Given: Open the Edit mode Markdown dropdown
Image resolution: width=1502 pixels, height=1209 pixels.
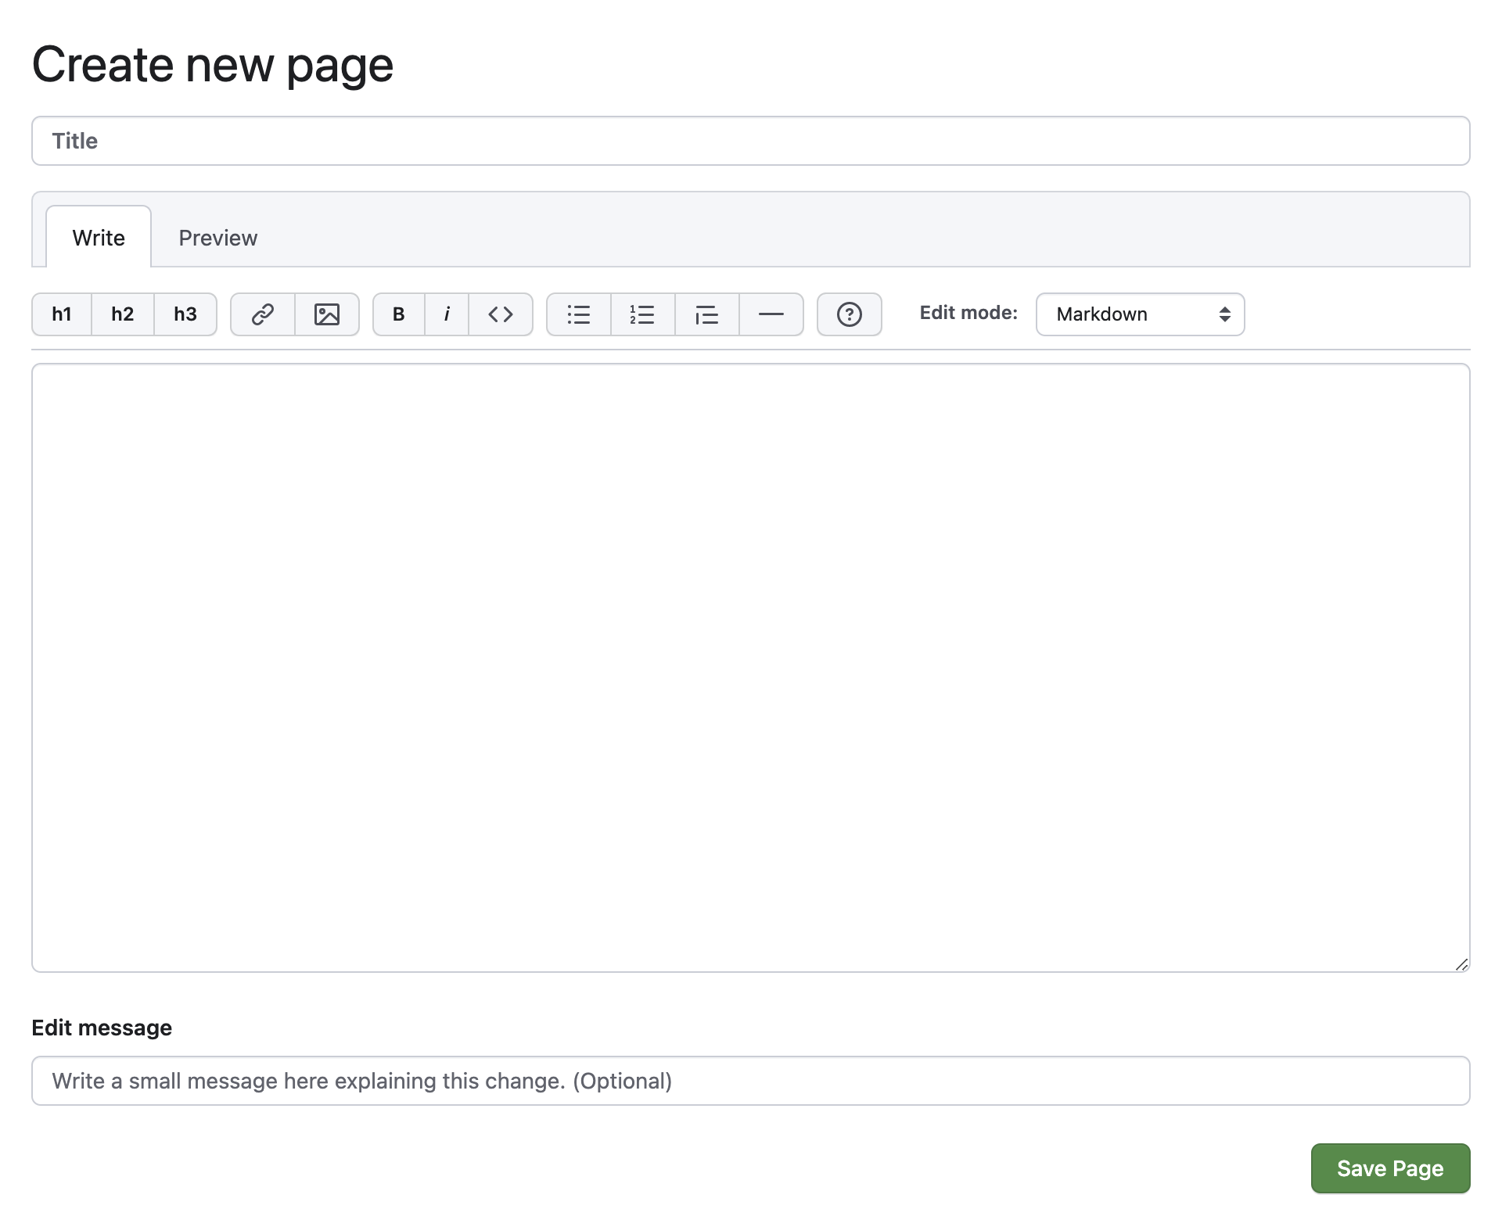Looking at the screenshot, I should (1140, 314).
